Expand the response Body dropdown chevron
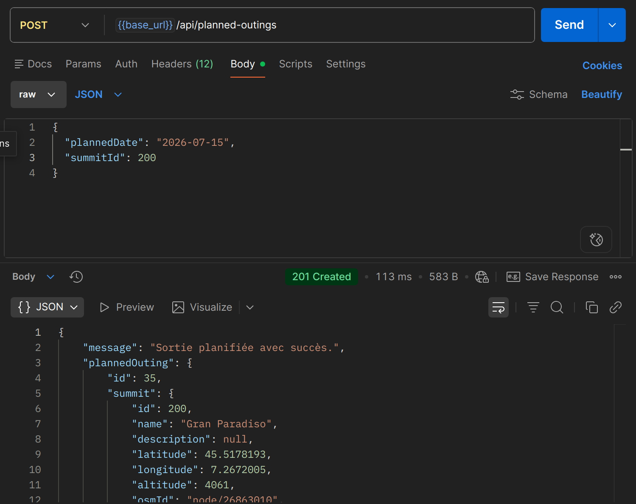 [50, 277]
